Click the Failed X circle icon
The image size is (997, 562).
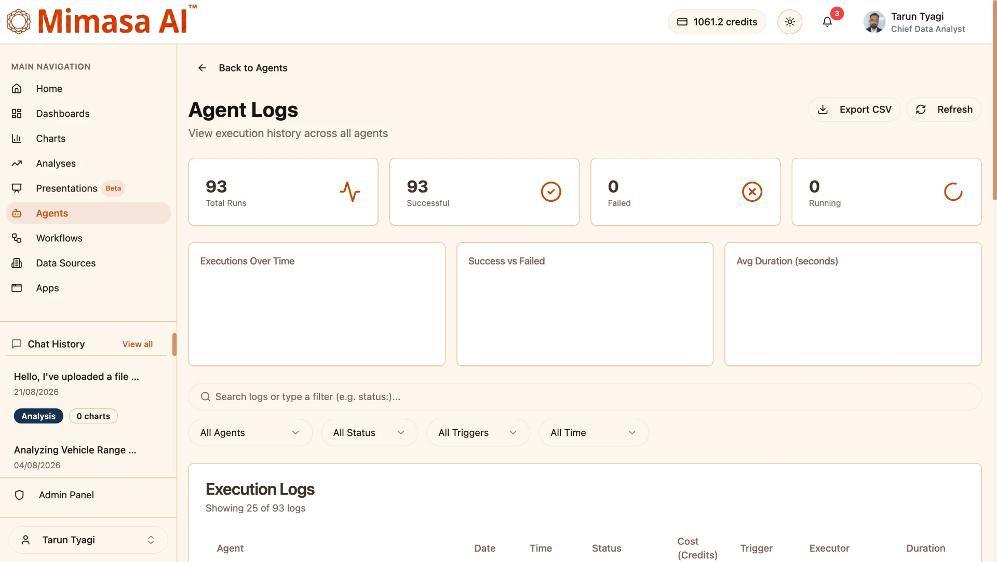click(x=752, y=191)
